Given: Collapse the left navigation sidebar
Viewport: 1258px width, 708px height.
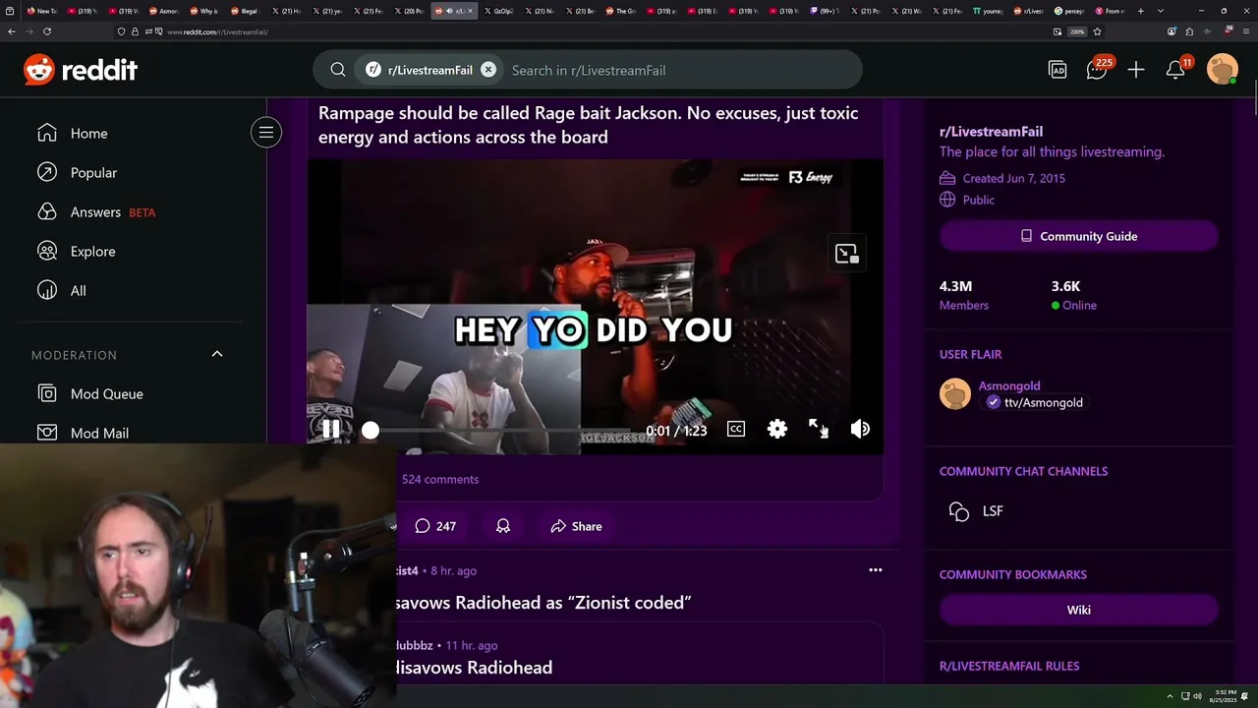Looking at the screenshot, I should (265, 133).
